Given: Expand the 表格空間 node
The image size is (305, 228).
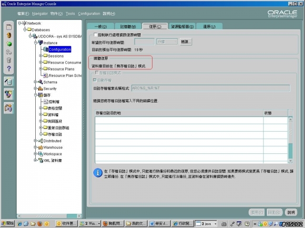Looking at the screenshot, I should [41, 108].
